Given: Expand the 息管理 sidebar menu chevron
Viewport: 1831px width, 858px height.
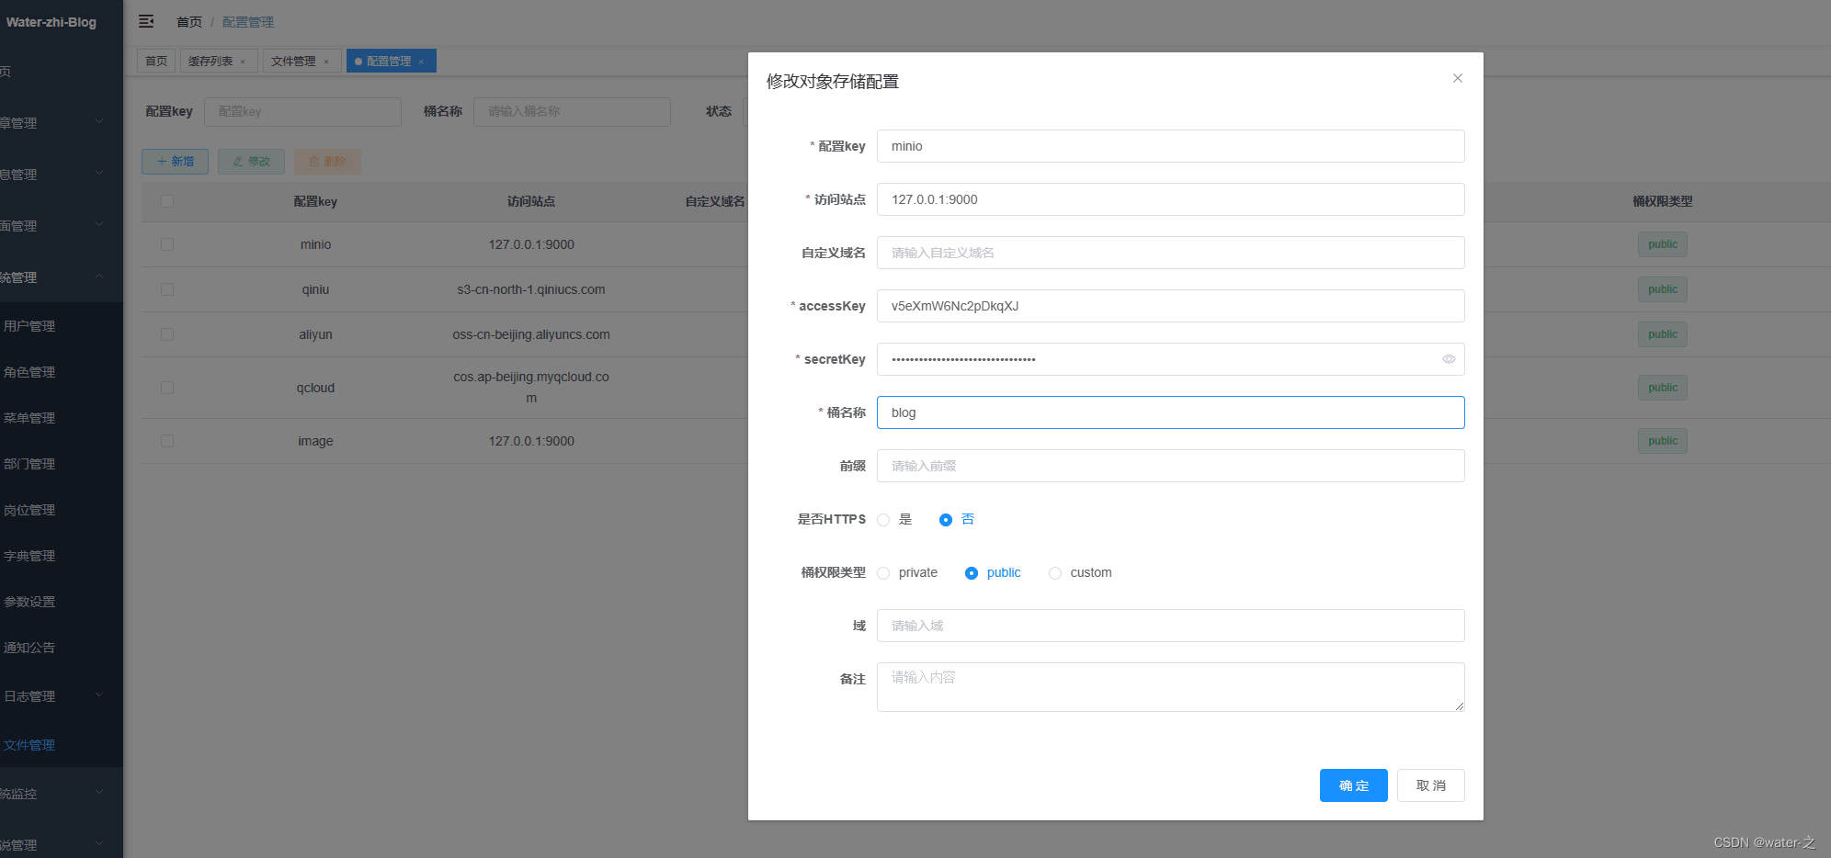Looking at the screenshot, I should click(x=99, y=174).
